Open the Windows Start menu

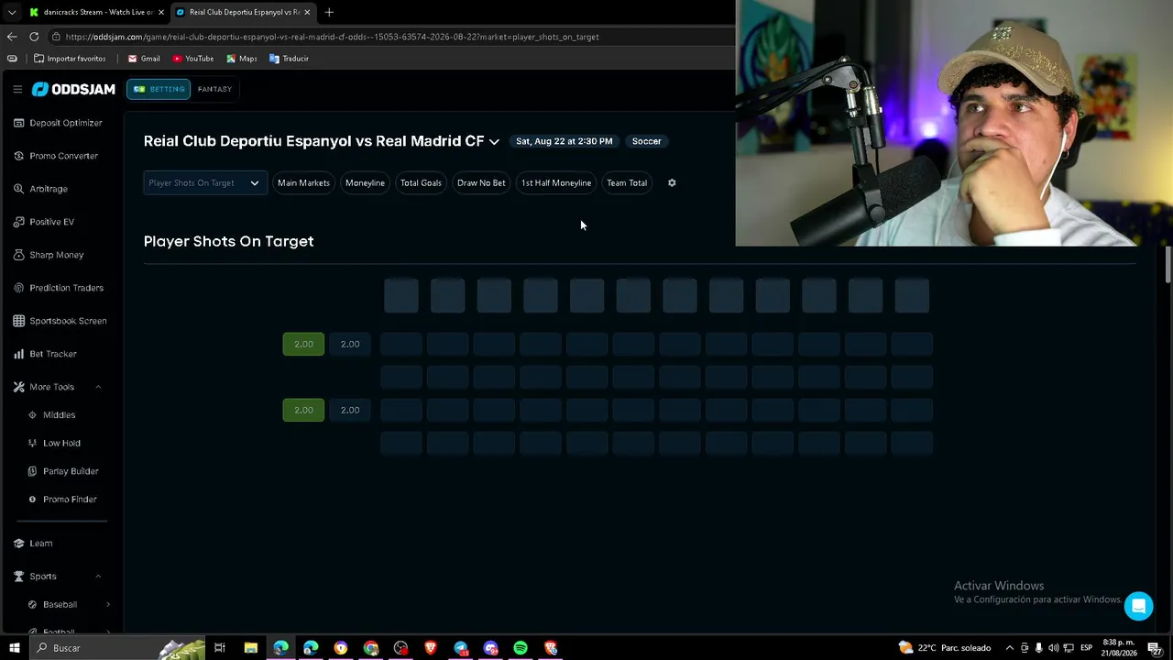point(14,648)
